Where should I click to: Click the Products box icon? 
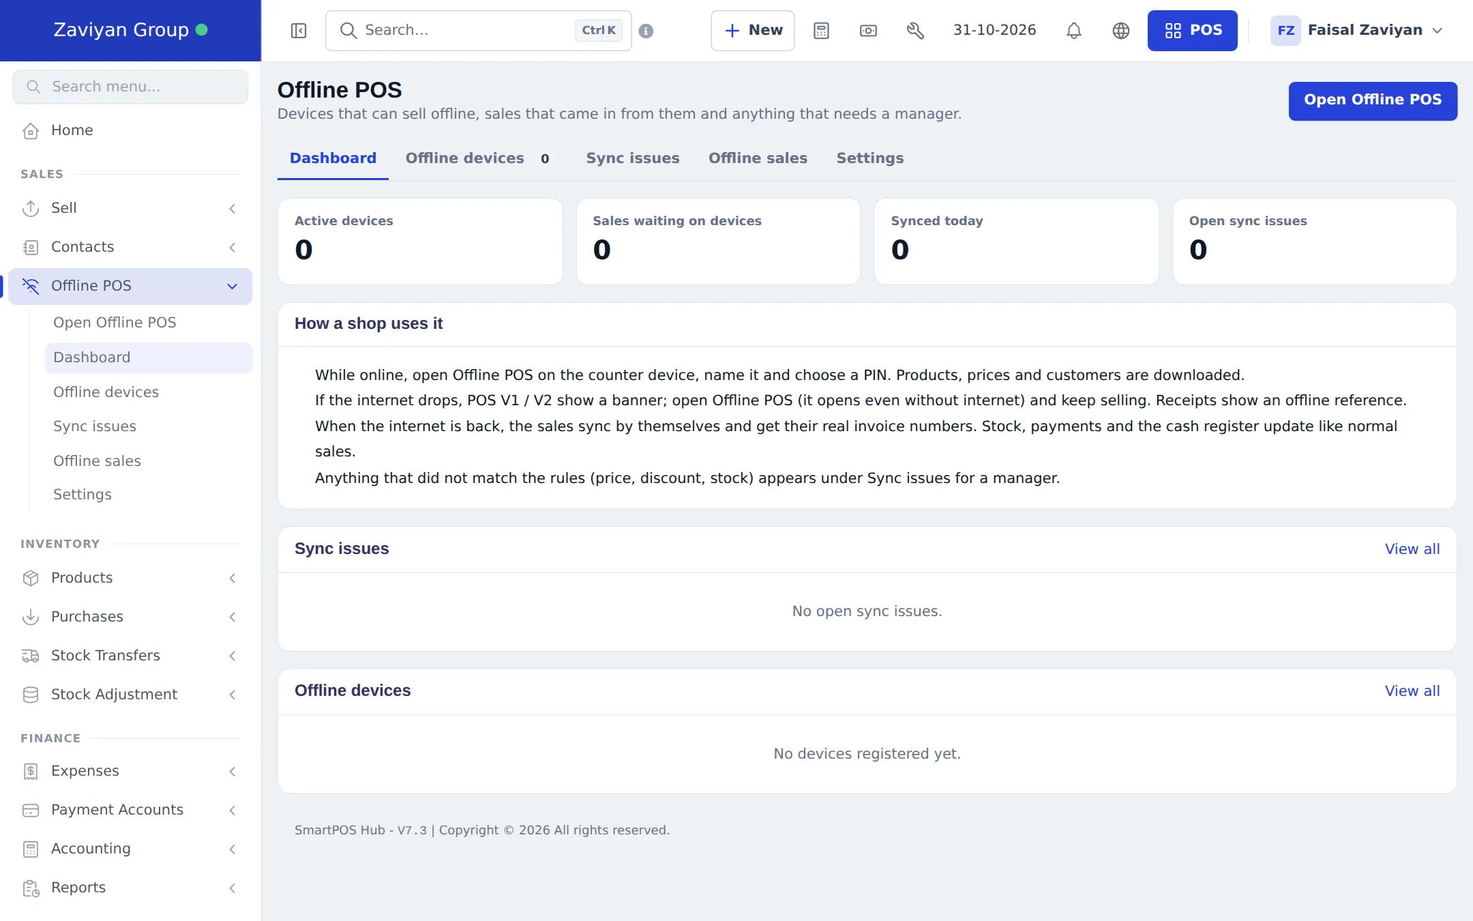click(x=31, y=578)
